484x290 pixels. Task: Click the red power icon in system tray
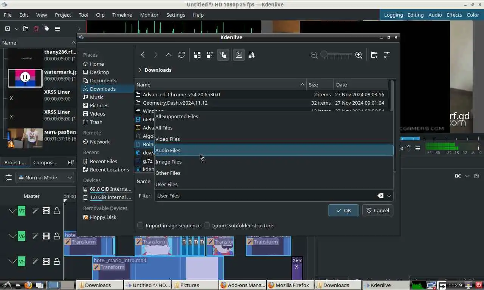pos(479,285)
